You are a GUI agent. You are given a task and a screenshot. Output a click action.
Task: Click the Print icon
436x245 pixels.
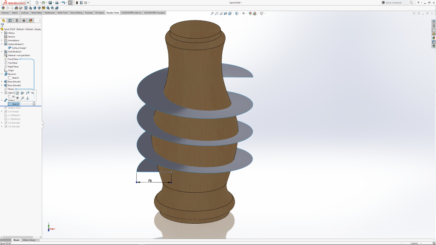click(57, 3)
